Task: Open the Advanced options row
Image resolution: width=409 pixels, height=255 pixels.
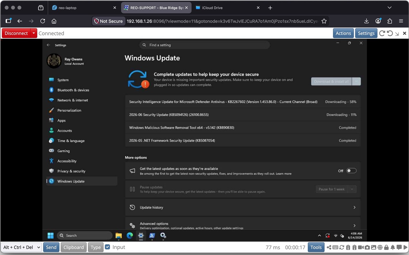Action: point(243,223)
